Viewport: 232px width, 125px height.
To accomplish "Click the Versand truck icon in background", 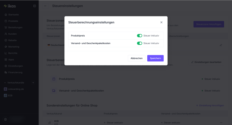I will click(54, 91).
